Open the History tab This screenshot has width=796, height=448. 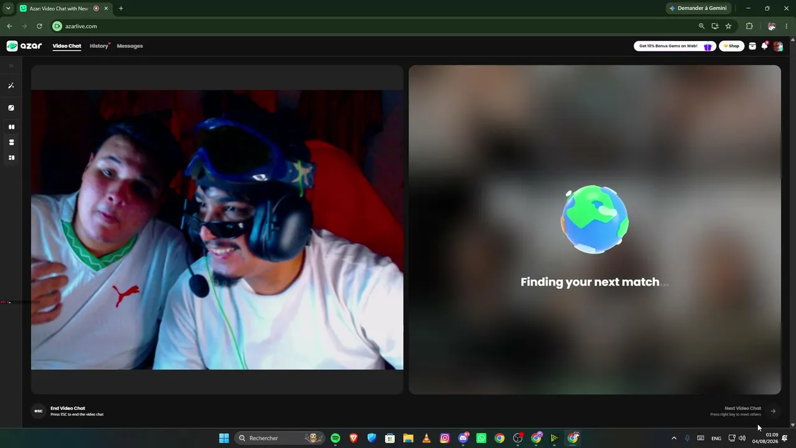(99, 46)
